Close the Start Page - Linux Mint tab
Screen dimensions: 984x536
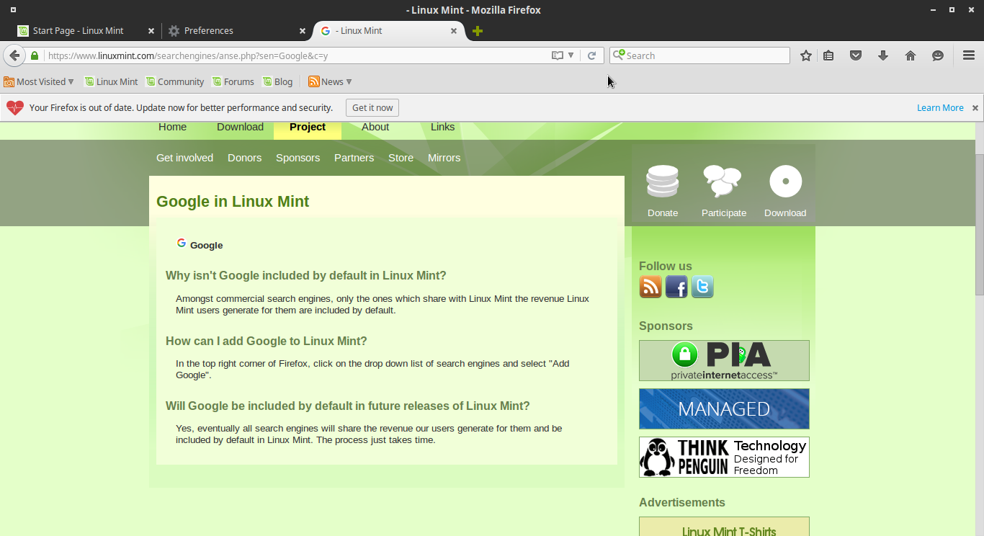(151, 31)
